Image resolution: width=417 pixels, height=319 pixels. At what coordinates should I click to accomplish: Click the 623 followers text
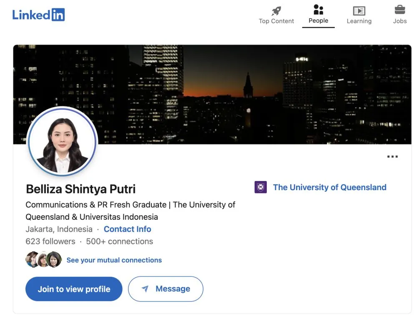tap(50, 241)
